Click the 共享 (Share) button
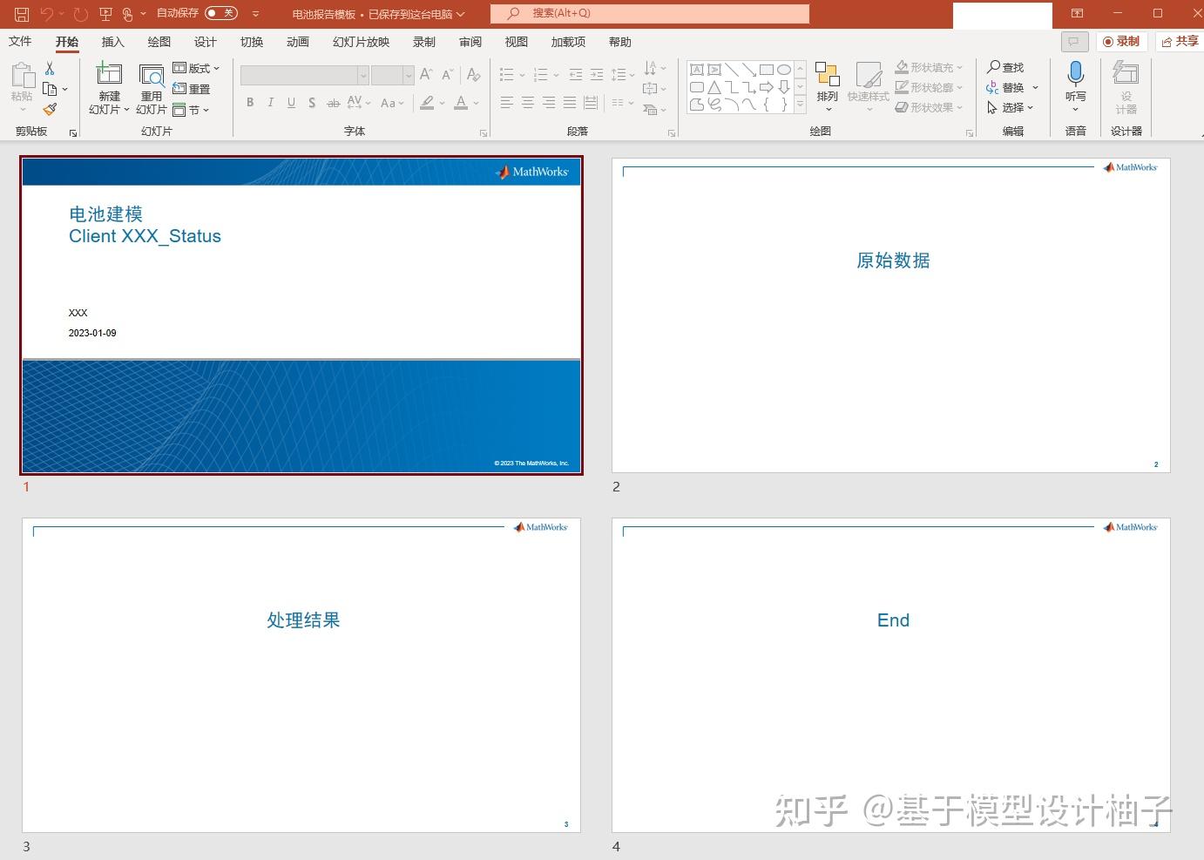 (1178, 40)
